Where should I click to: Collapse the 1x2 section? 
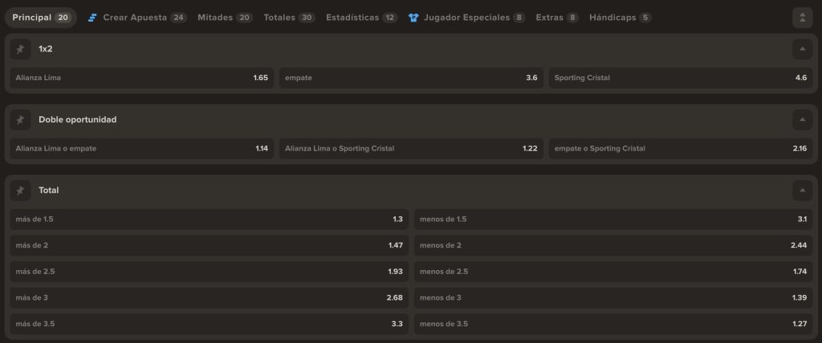[802, 49]
